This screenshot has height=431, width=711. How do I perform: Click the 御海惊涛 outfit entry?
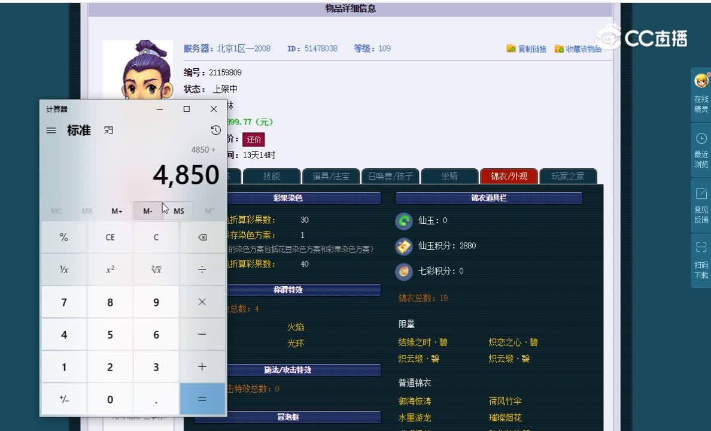[x=414, y=401]
